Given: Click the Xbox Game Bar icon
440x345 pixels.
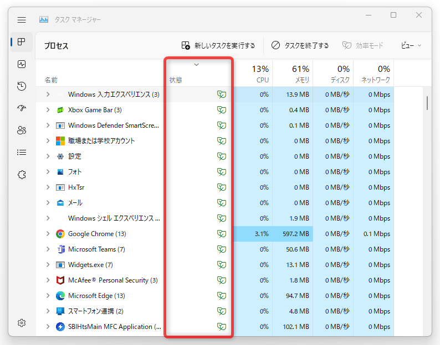Looking at the screenshot, I should [x=60, y=110].
